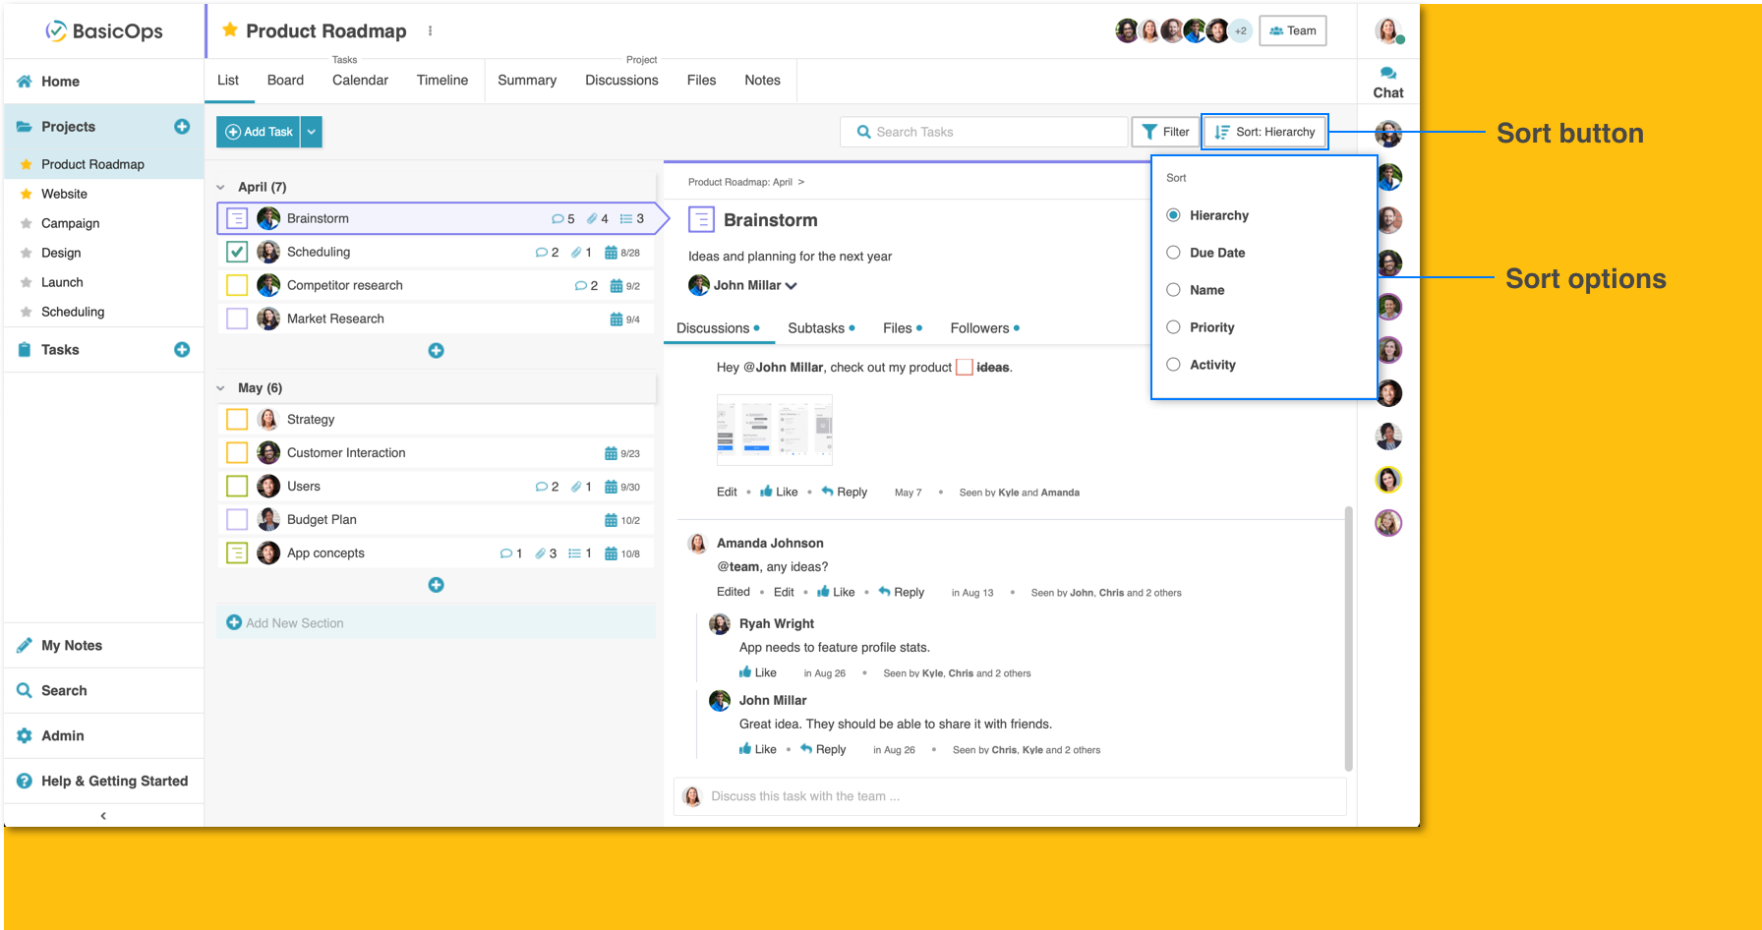Open the Budget Plan task row
The width and height of the screenshot is (1762, 930).
(436, 520)
